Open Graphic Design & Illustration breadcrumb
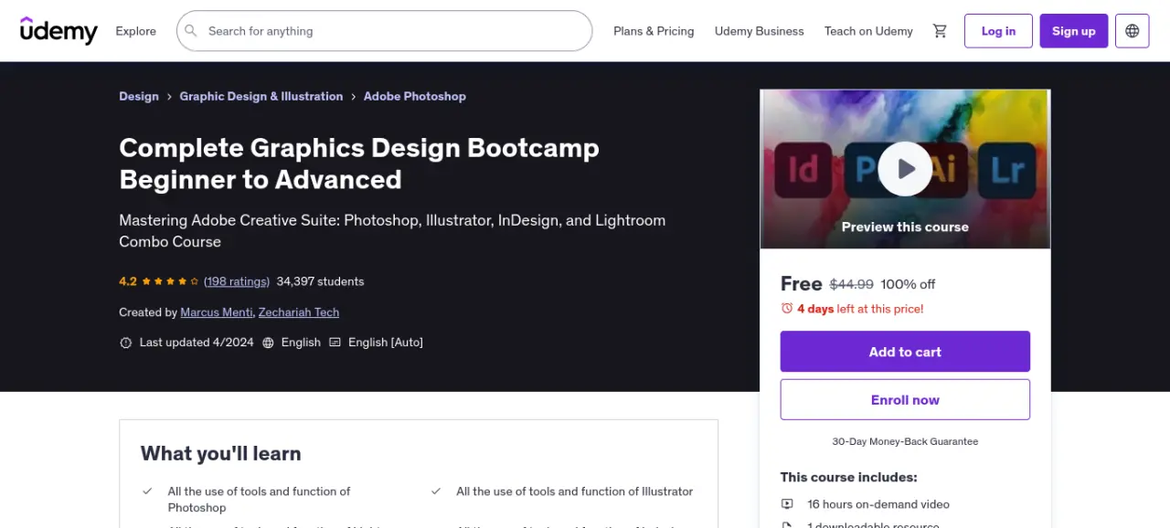The width and height of the screenshot is (1170, 528). tap(261, 96)
